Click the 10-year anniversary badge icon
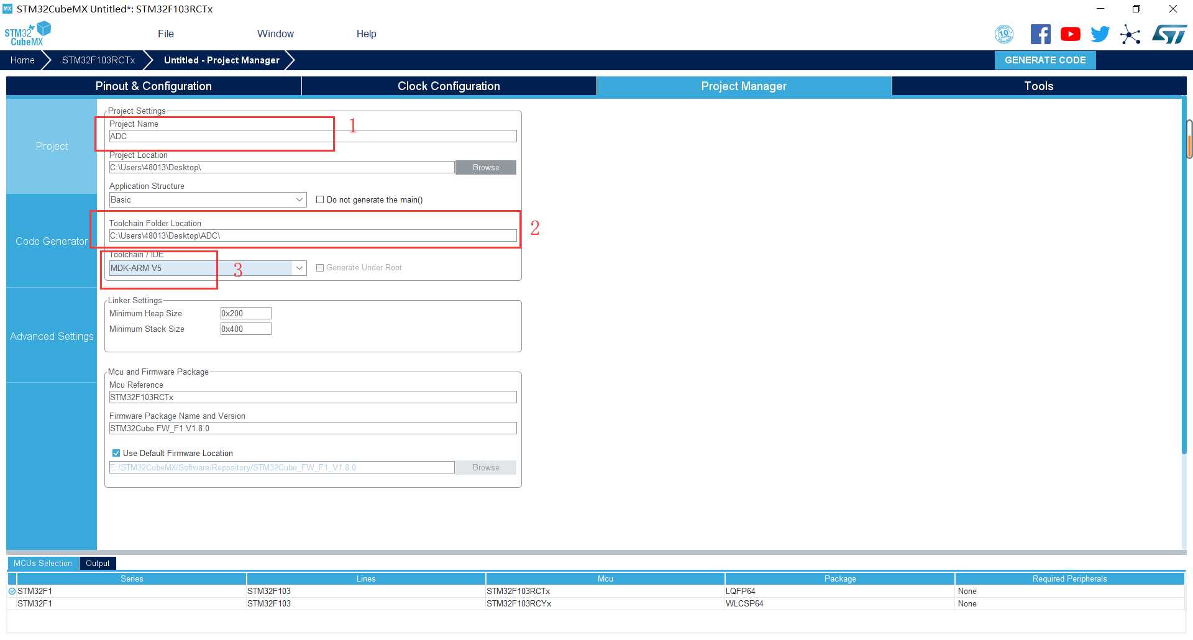 coord(1004,34)
